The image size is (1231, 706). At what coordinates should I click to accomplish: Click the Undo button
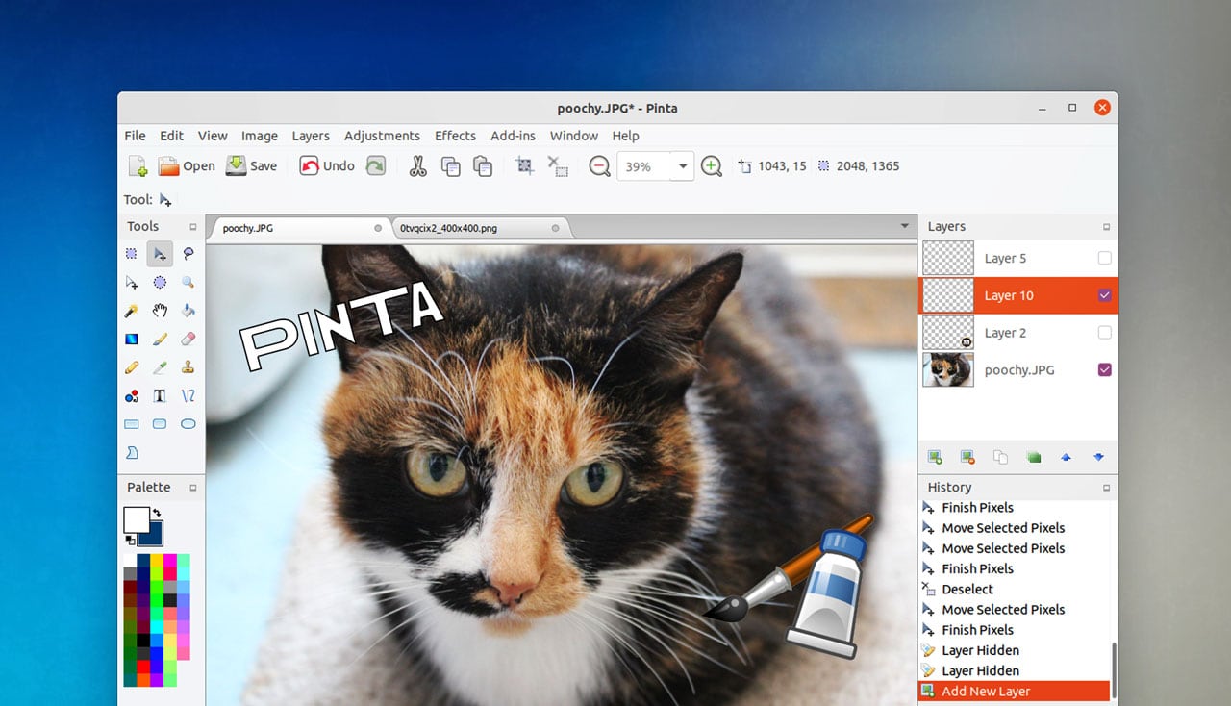[x=326, y=165]
